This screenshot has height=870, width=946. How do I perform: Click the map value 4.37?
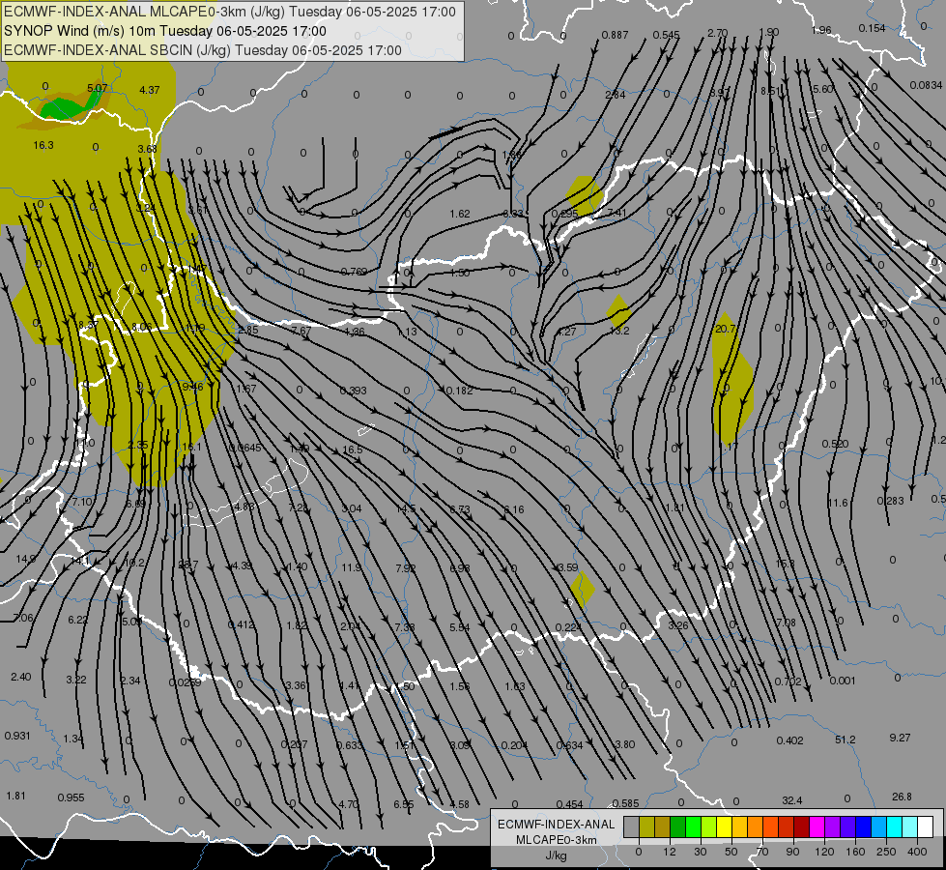point(149,90)
